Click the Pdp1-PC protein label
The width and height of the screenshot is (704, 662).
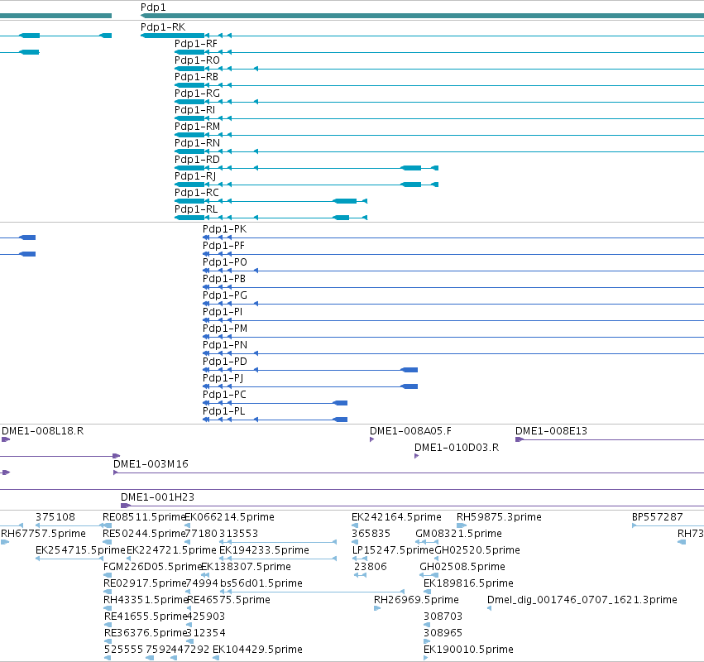pos(224,395)
